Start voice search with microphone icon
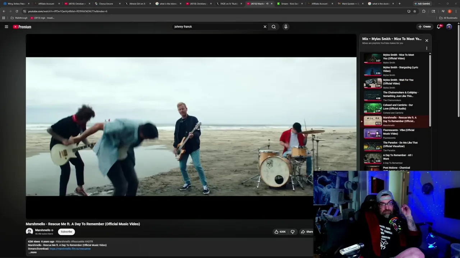 click(286, 27)
